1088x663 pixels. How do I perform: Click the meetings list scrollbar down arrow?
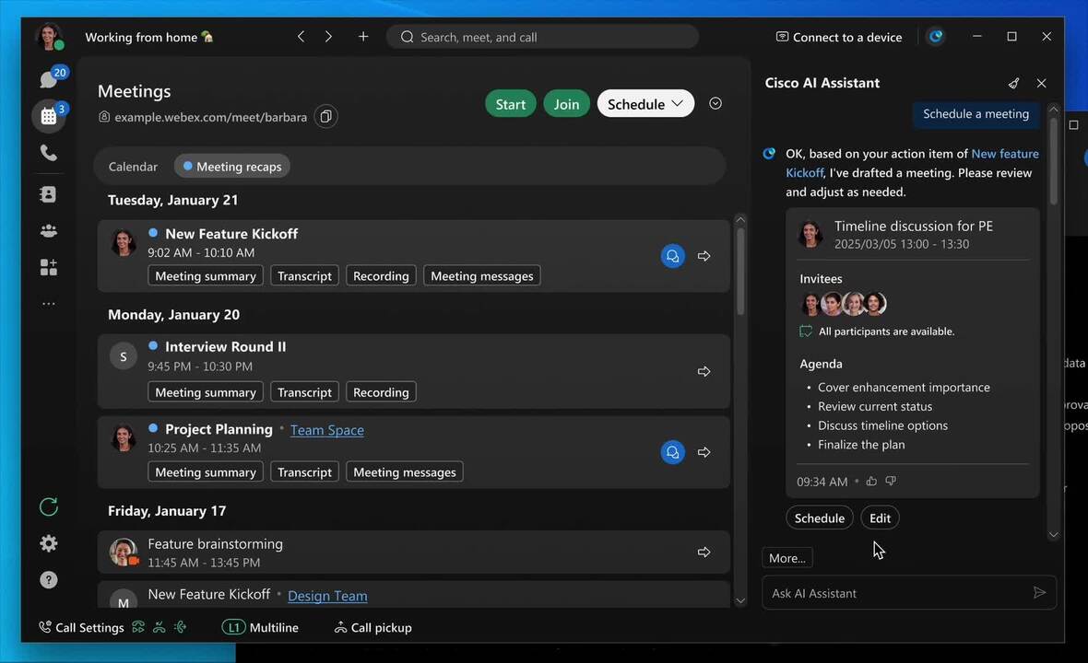pos(739,600)
